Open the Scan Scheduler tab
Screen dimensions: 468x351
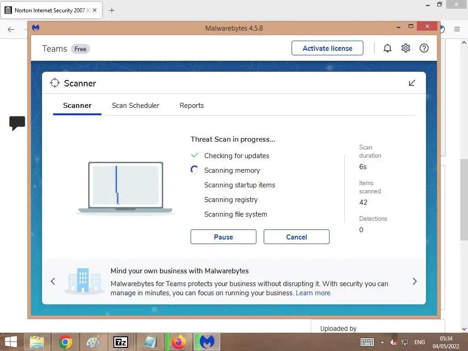(135, 106)
